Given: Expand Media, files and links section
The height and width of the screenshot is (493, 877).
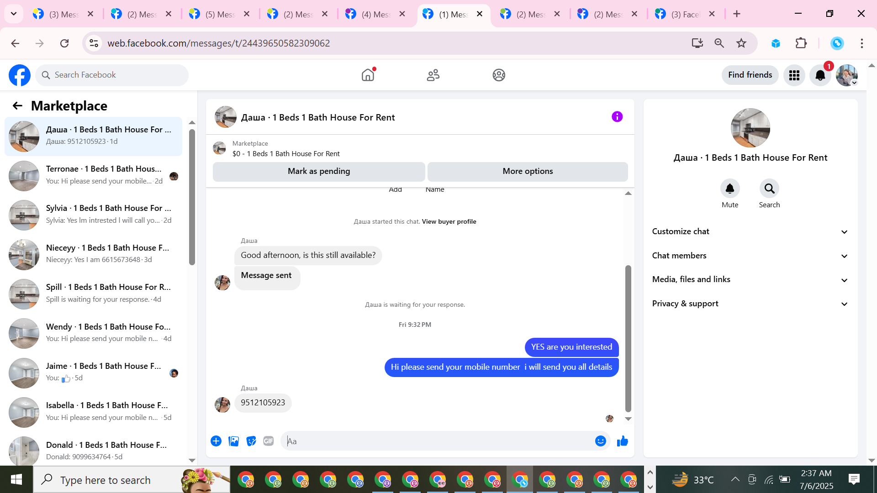Looking at the screenshot, I should 750,279.
